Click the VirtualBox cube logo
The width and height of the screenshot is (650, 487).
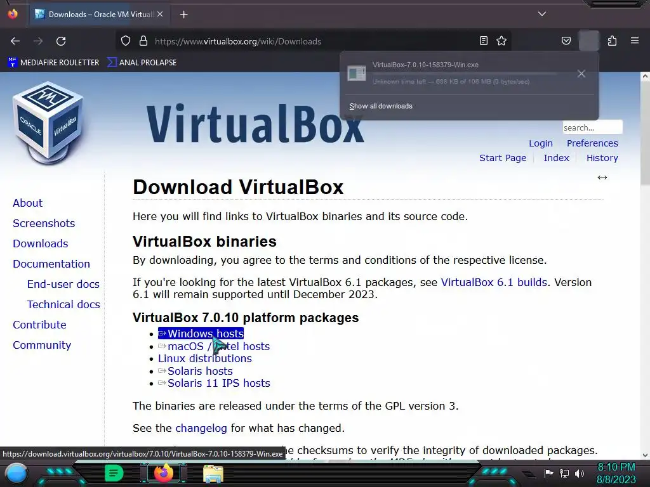pyautogui.click(x=48, y=124)
